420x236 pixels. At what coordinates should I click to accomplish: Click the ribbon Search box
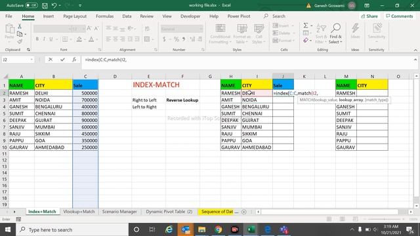(278, 16)
